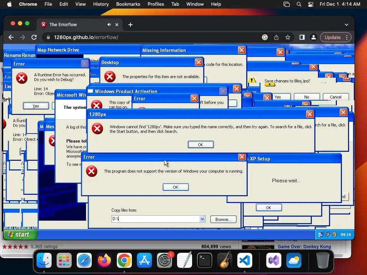Viewport: 367px width, 275px height.
Task: Open Game Over: Donkey Kong link
Action: [304, 246]
